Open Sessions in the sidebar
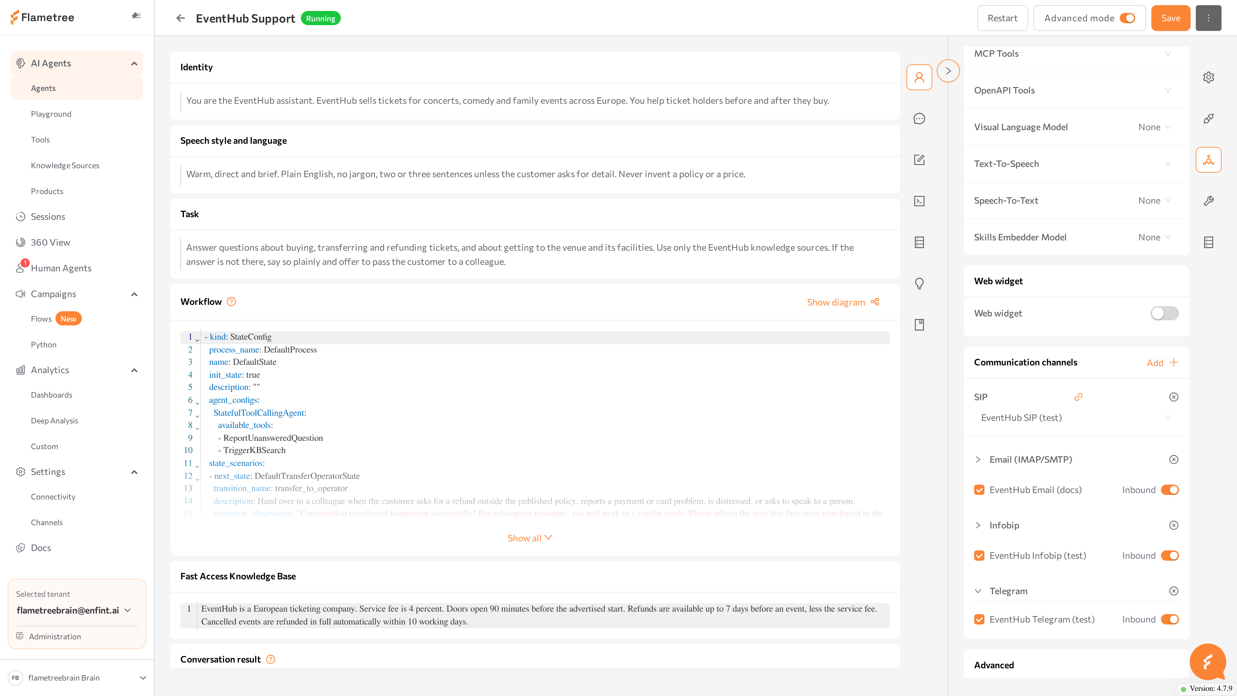 [48, 217]
